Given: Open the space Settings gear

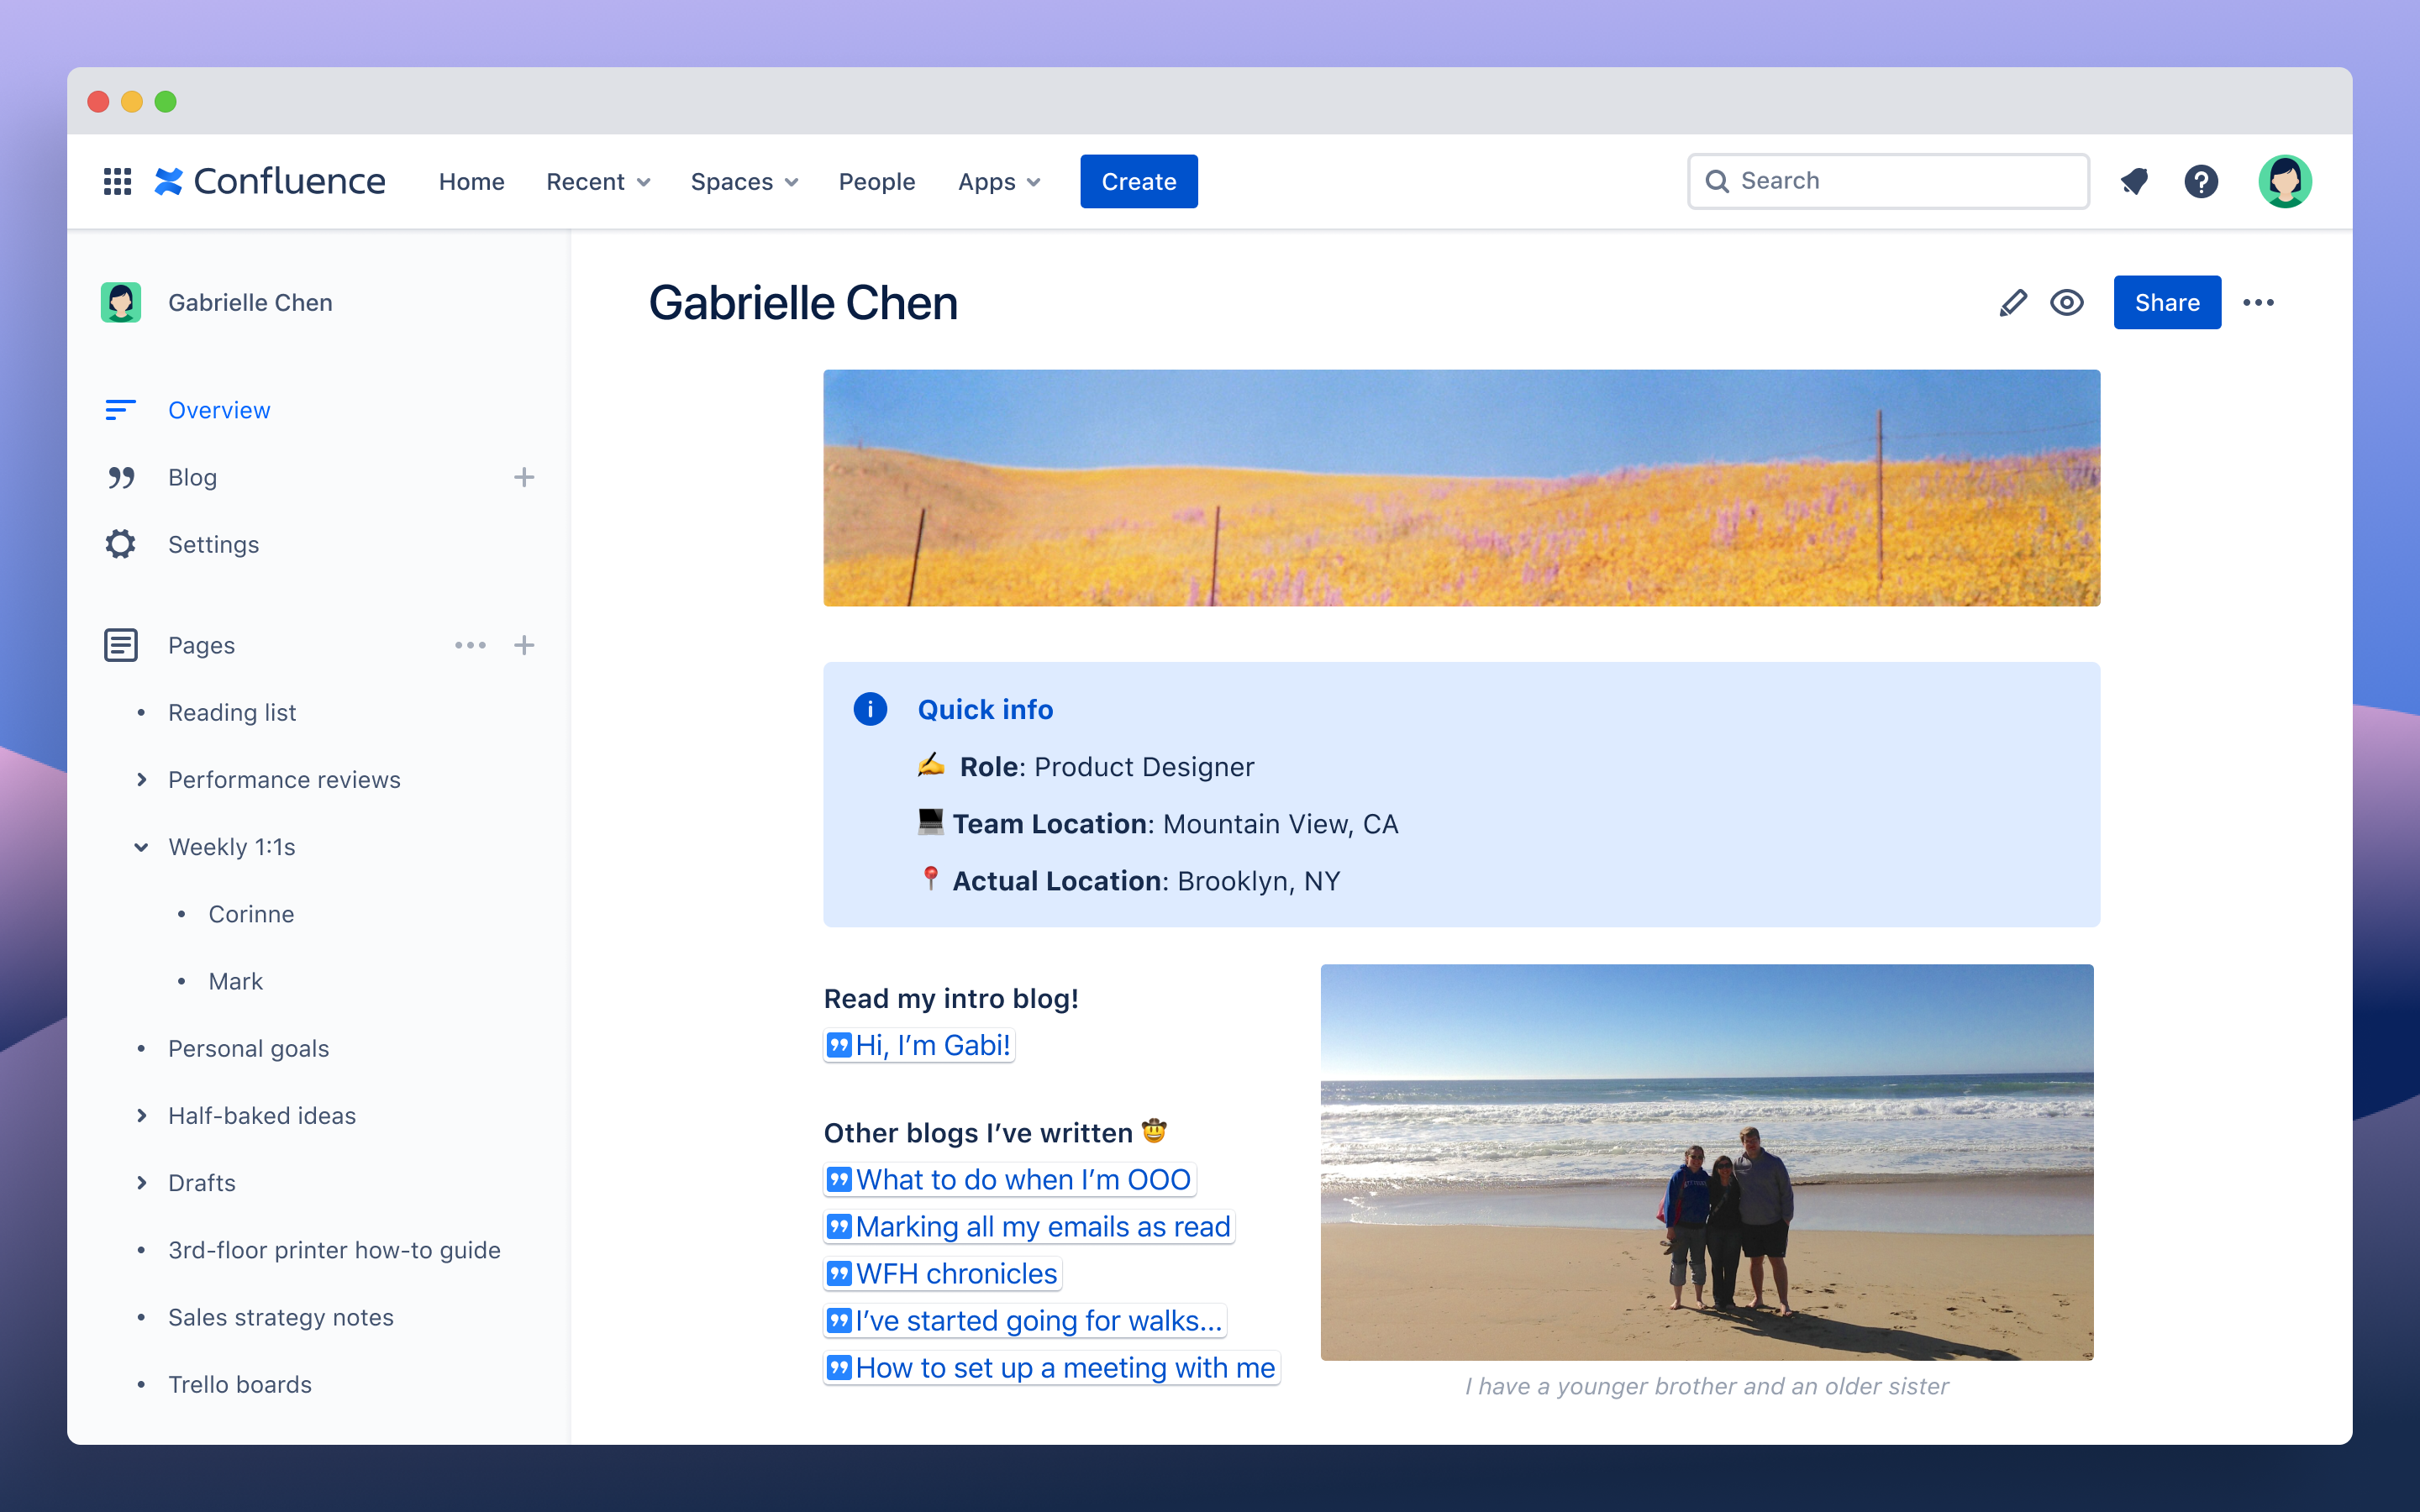Looking at the screenshot, I should pyautogui.click(x=213, y=544).
